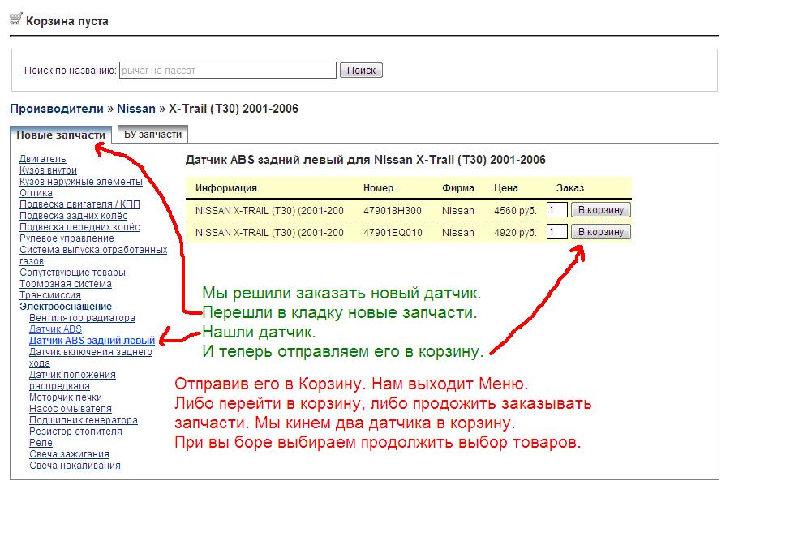Click the Цена column header
Viewport: 803px width, 554px height.
506,188
